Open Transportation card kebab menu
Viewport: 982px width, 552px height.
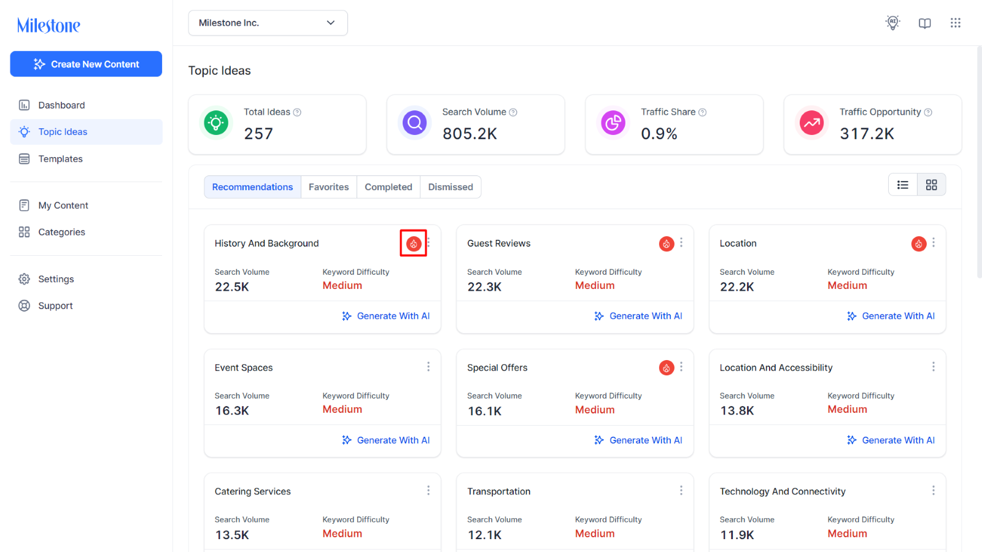coord(681,491)
